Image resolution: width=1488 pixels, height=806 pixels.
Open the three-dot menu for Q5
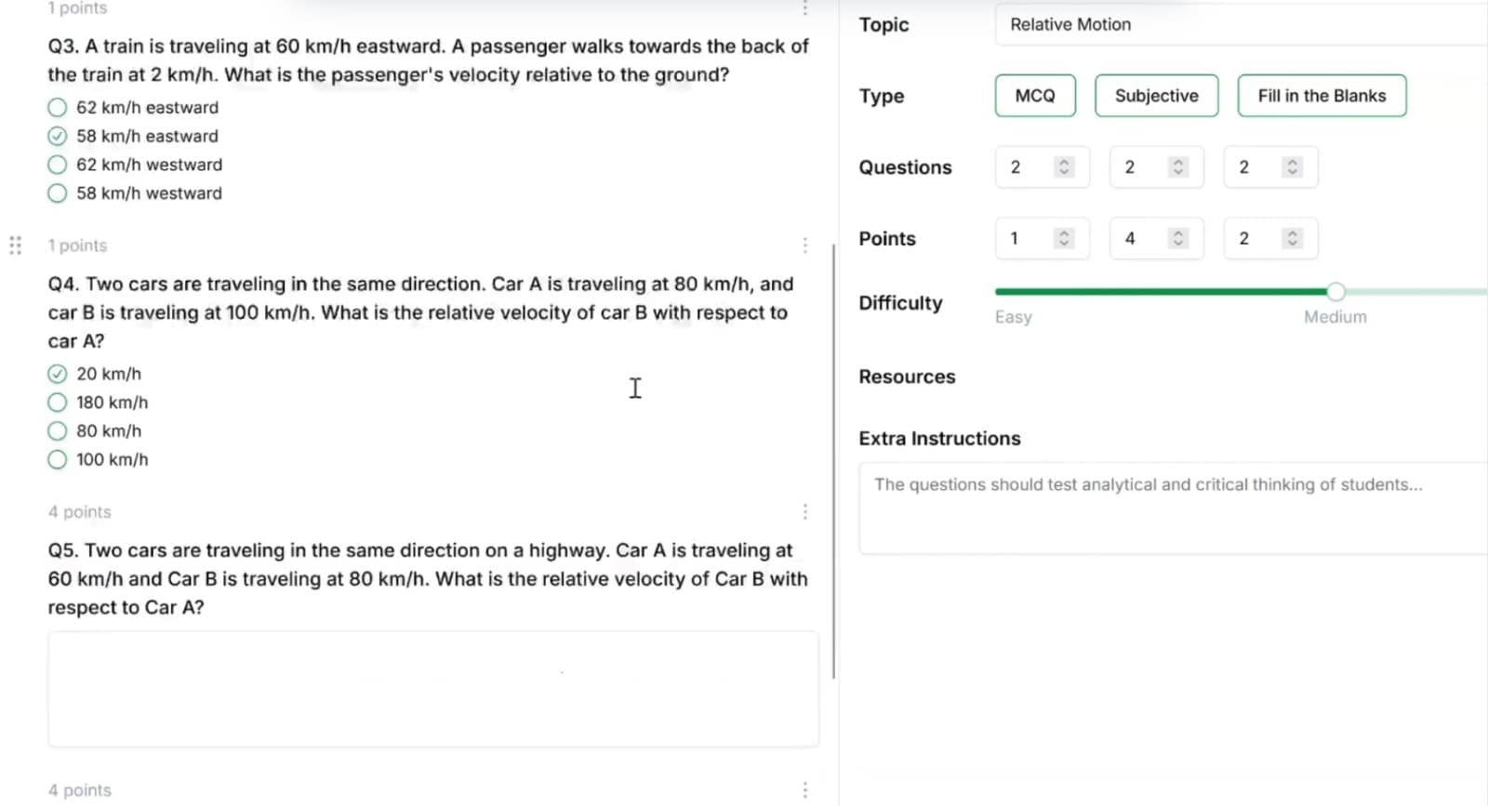point(804,512)
